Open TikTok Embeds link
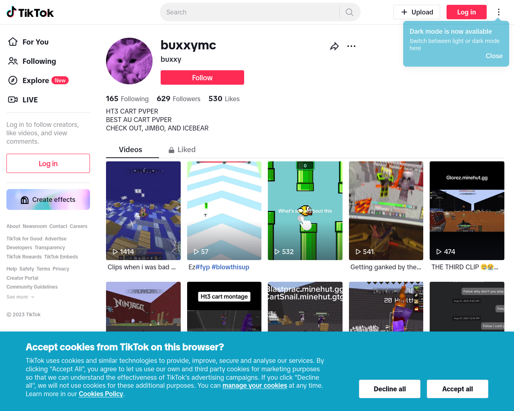This screenshot has width=514, height=411. click(61, 257)
